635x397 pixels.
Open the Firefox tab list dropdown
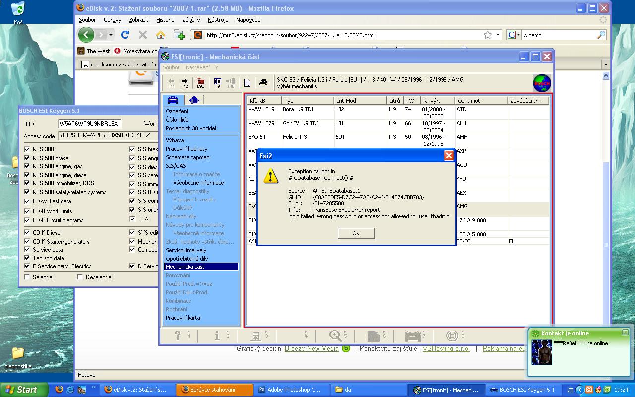click(x=605, y=64)
